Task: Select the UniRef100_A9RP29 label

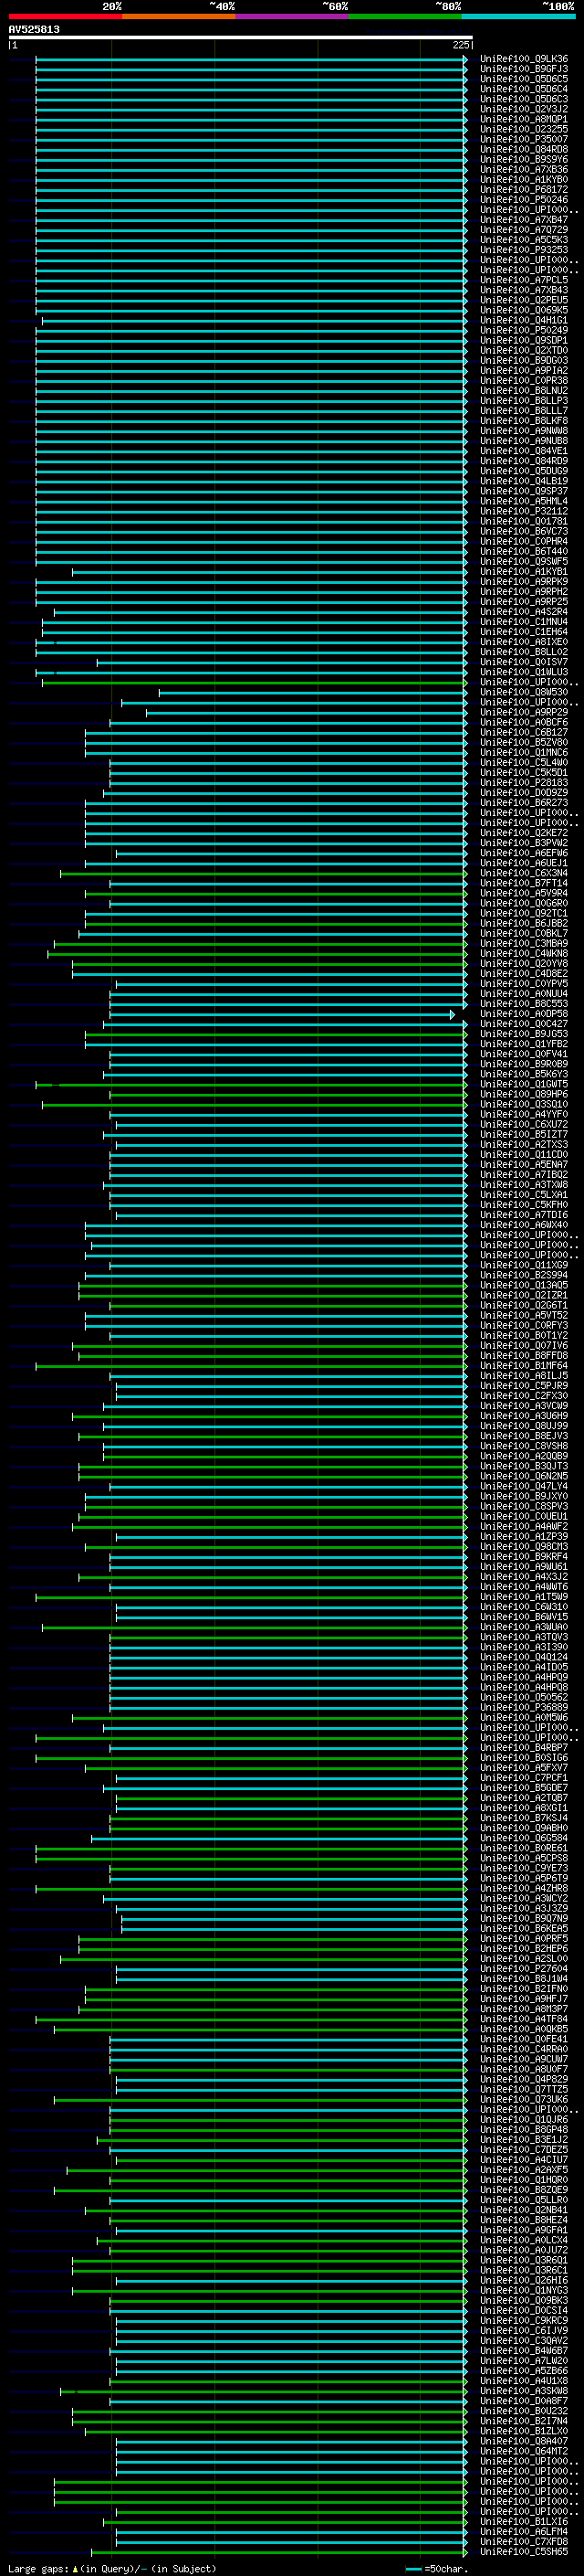Action: coord(524,712)
